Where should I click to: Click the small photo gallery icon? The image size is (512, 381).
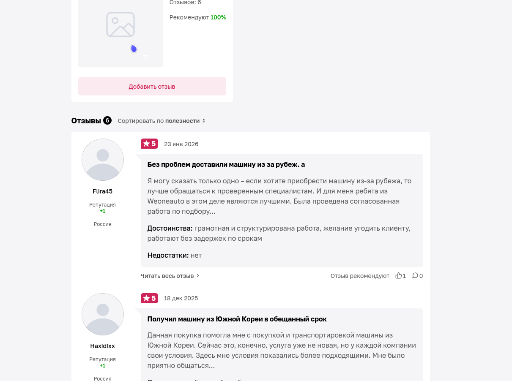click(145, 57)
